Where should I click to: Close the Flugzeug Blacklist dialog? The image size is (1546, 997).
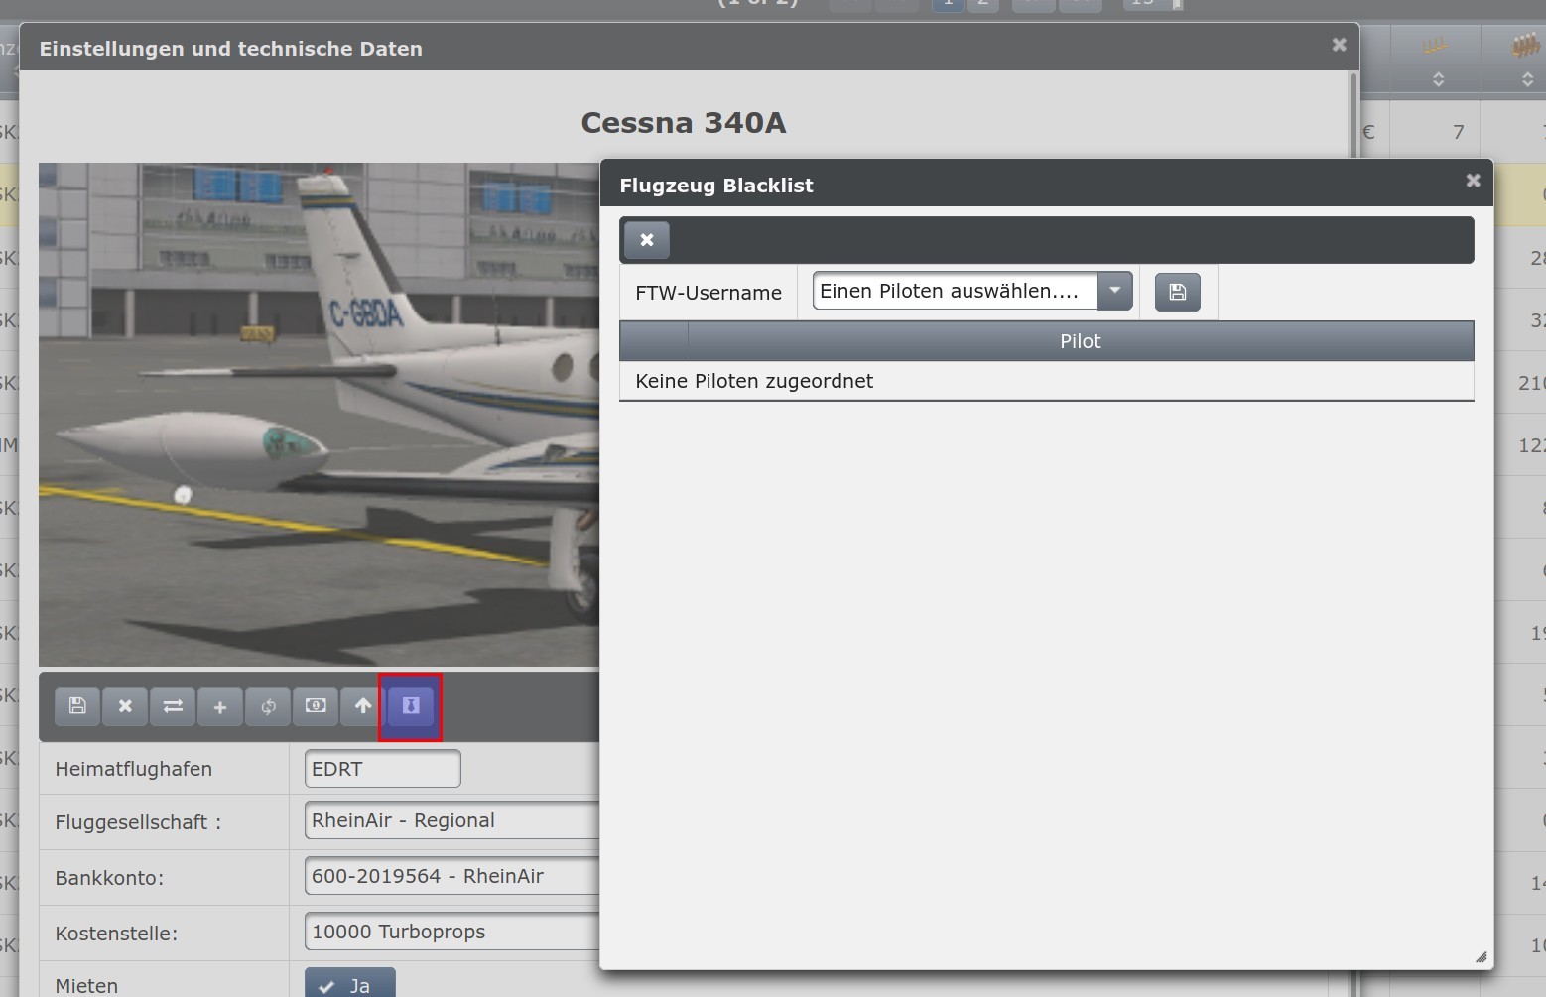pyautogui.click(x=1473, y=181)
